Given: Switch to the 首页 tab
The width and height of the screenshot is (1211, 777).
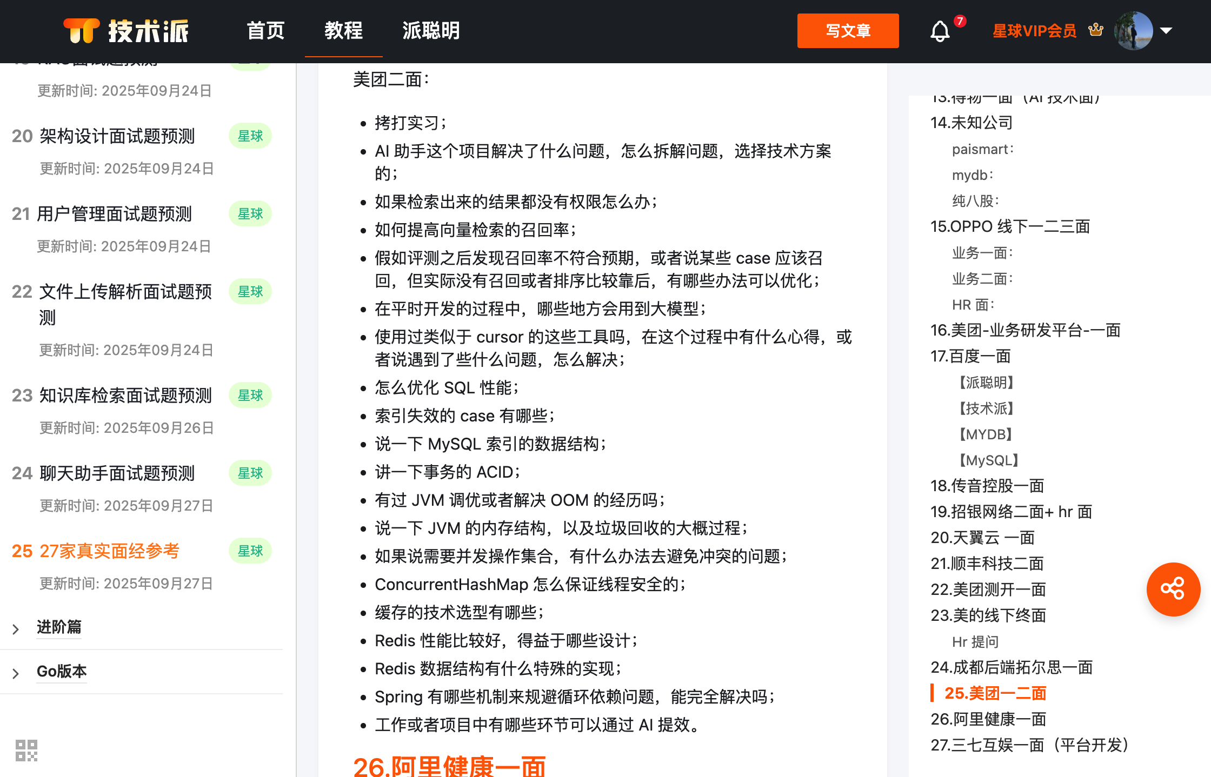Looking at the screenshot, I should click(265, 31).
